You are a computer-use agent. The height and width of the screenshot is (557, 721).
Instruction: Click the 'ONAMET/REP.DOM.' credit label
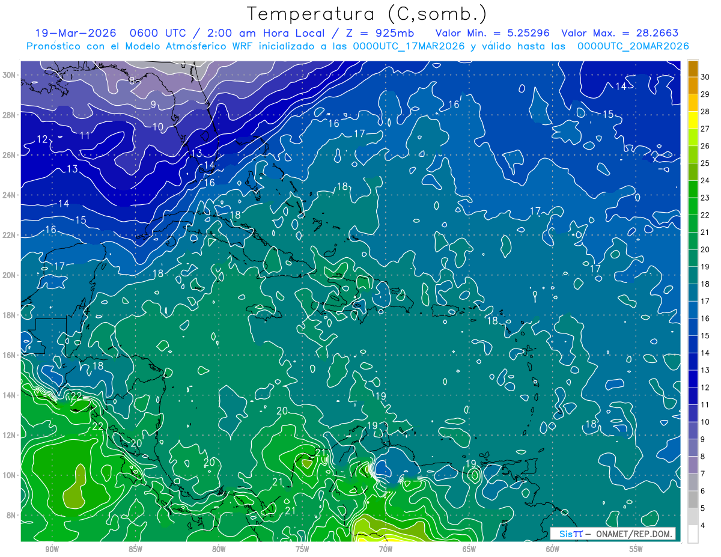(633, 534)
